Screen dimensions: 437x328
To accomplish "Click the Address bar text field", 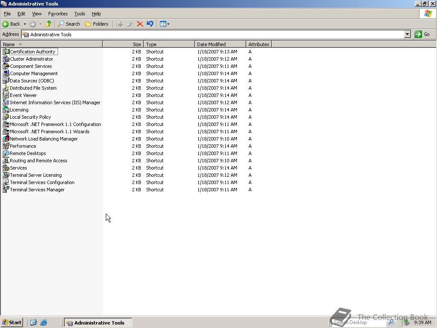I will click(213, 34).
